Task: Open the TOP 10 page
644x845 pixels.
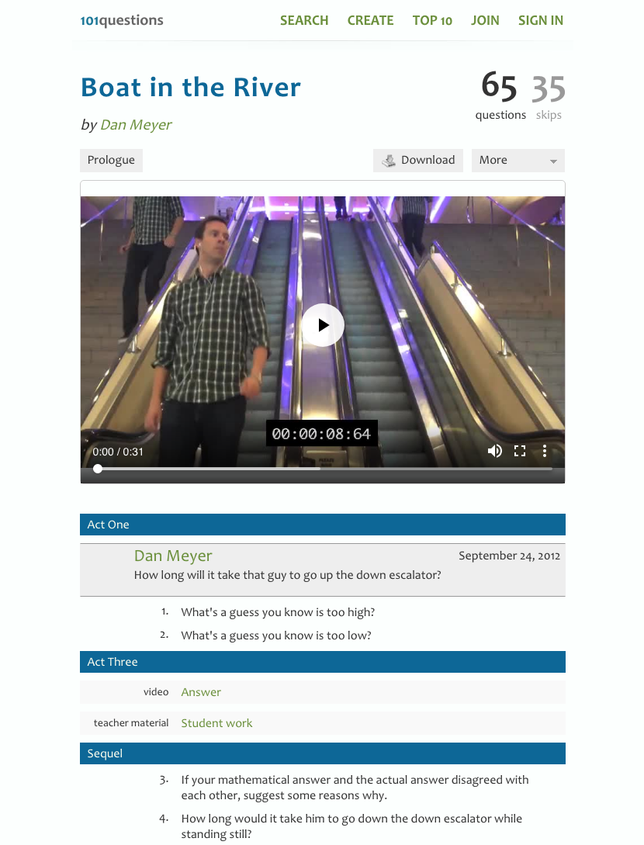Action: click(x=432, y=20)
